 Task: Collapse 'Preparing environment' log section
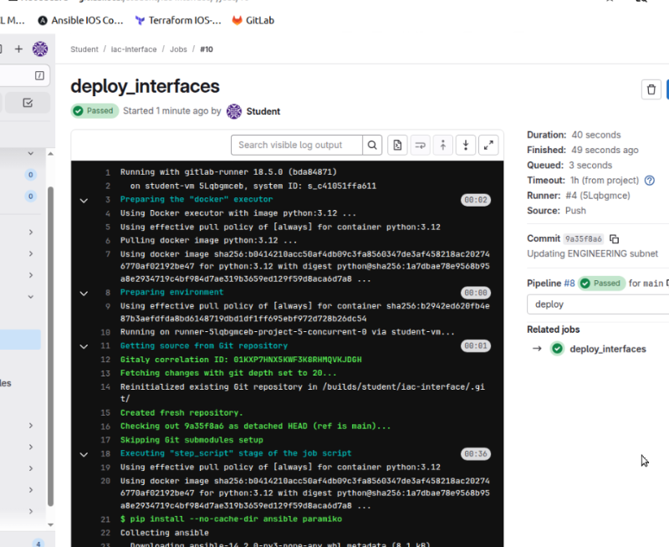[84, 293]
